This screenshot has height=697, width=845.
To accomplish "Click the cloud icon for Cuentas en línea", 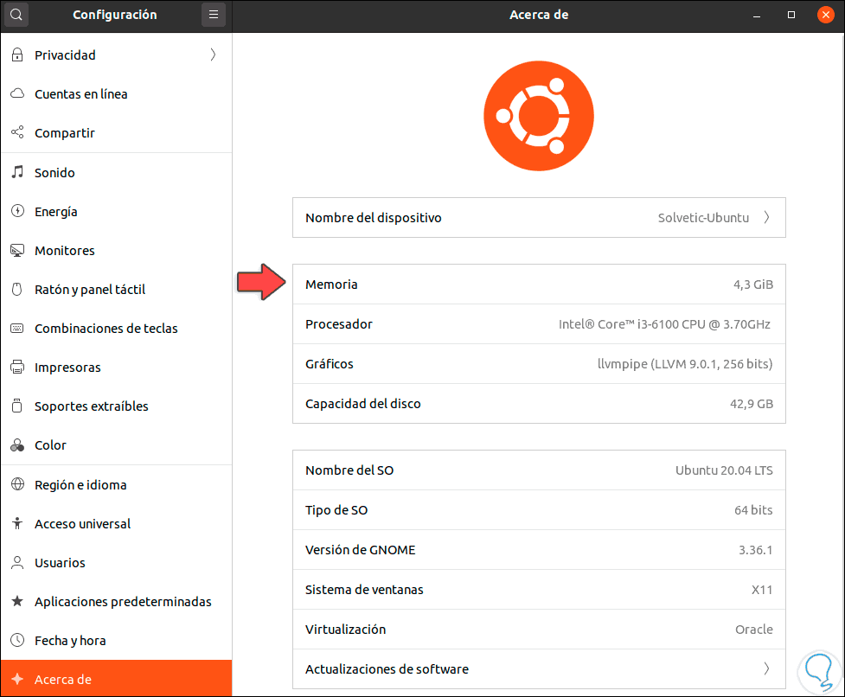I will 17,93.
